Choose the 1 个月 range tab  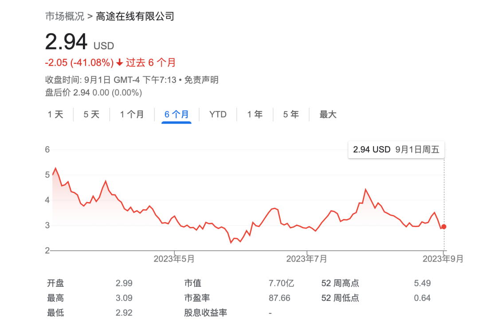(132, 114)
